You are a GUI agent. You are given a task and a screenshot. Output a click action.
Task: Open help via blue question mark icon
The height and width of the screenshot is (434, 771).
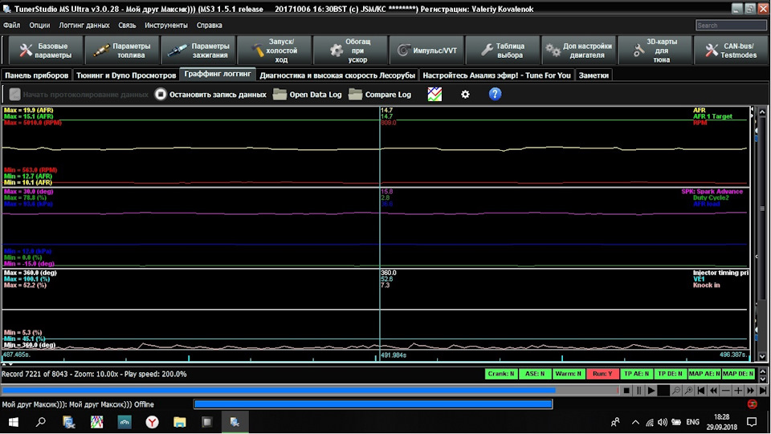pyautogui.click(x=496, y=94)
